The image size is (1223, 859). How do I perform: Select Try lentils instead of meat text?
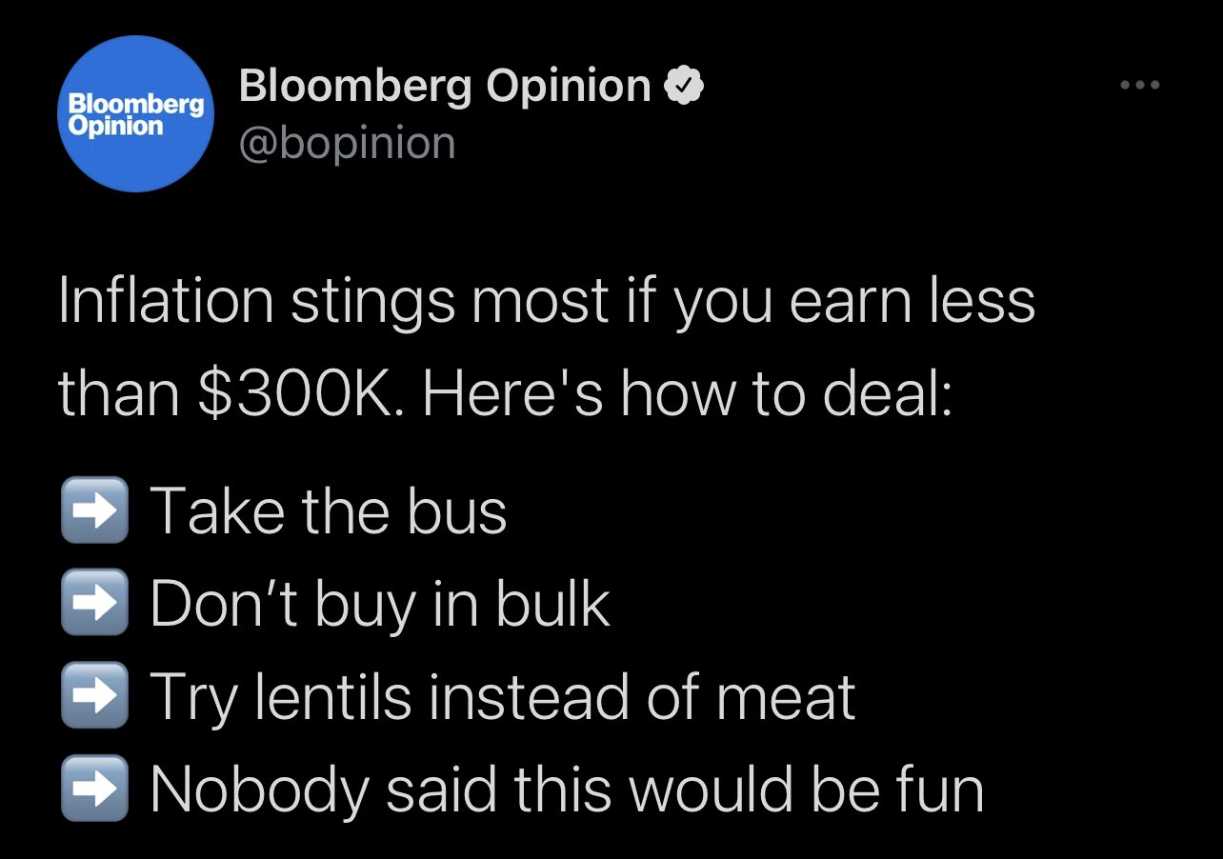[503, 696]
